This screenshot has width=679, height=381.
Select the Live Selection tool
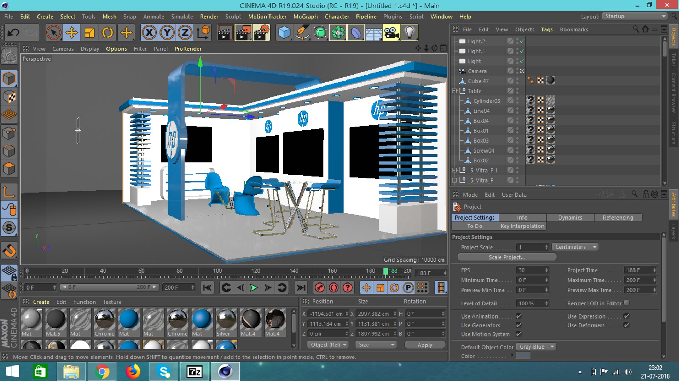point(53,33)
